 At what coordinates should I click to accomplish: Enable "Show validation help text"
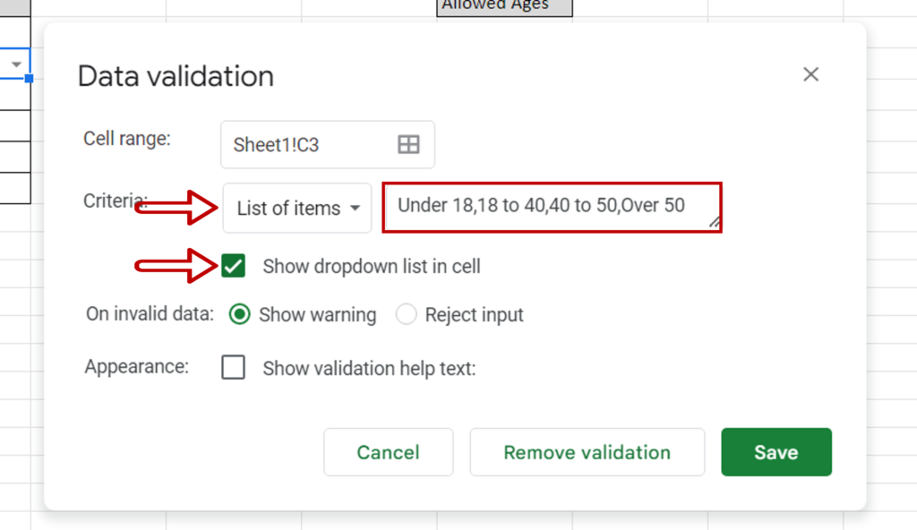(233, 368)
